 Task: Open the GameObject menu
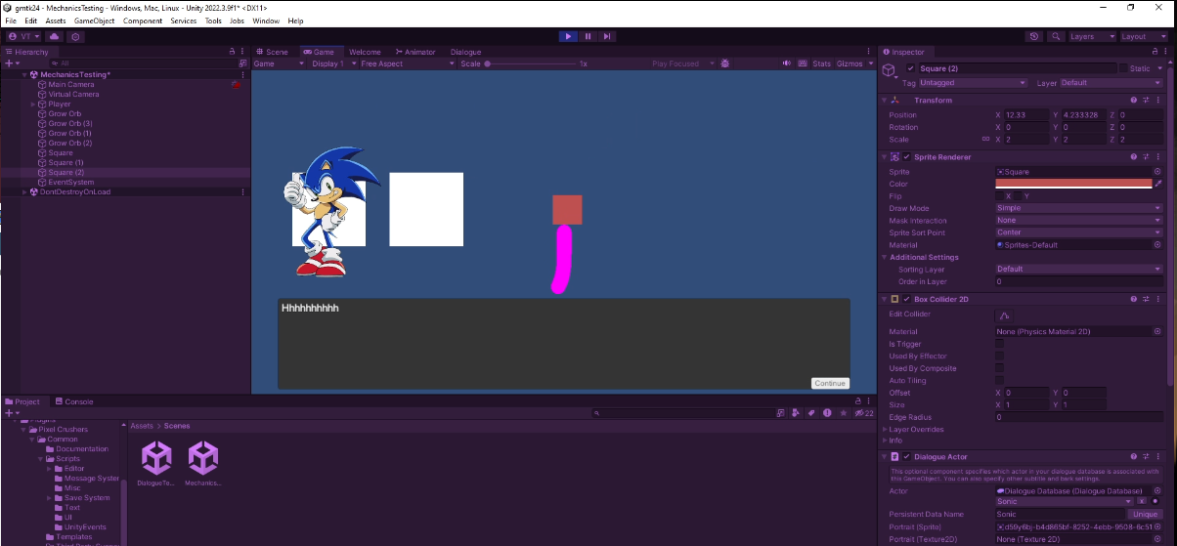95,21
